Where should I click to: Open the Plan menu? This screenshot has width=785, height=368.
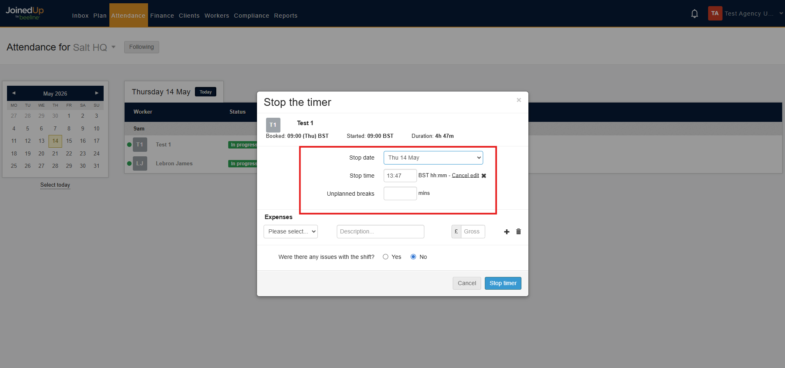100,16
